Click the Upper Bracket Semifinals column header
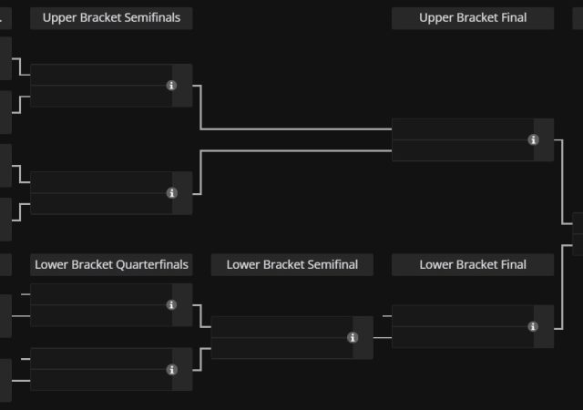This screenshot has height=410, width=583. click(111, 18)
